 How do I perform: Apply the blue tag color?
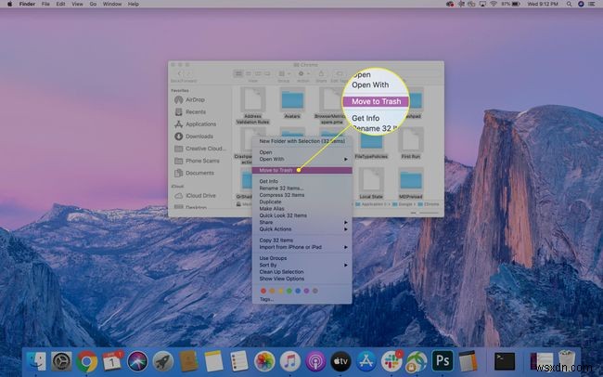(x=298, y=291)
